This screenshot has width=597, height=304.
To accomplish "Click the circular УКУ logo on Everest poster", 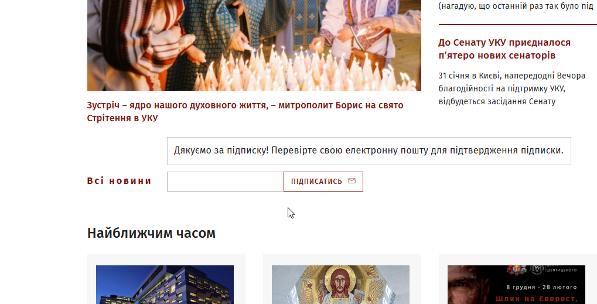I will click(538, 269).
